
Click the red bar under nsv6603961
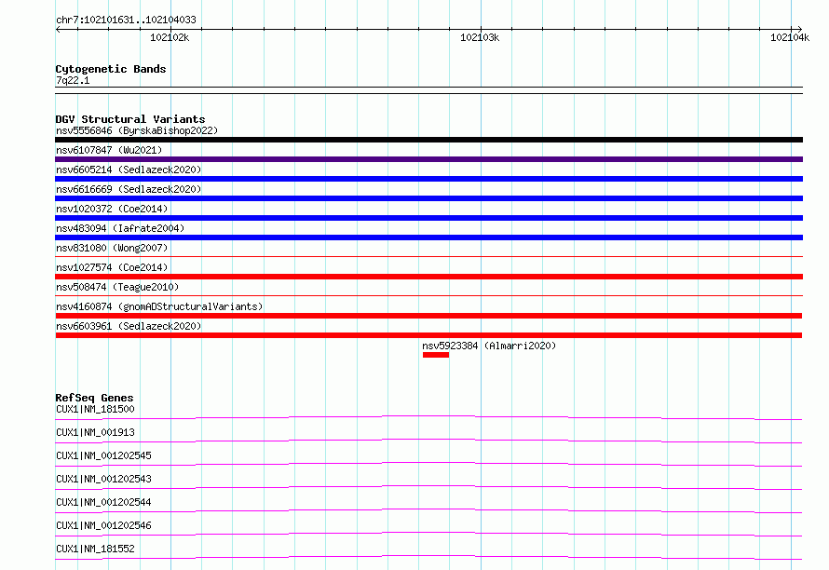coord(428,335)
